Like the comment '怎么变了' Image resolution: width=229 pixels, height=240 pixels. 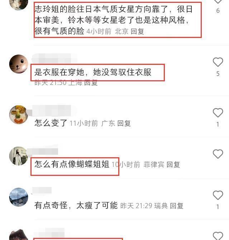[218, 112]
